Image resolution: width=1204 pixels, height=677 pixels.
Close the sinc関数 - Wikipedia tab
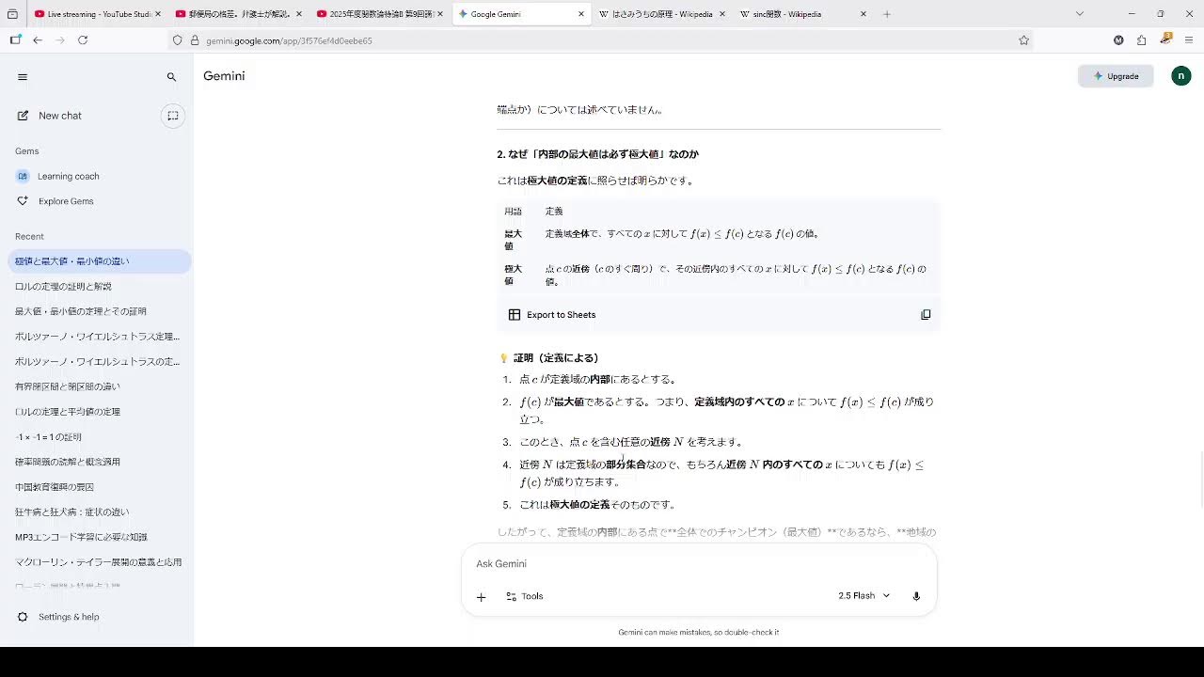pyautogui.click(x=863, y=14)
